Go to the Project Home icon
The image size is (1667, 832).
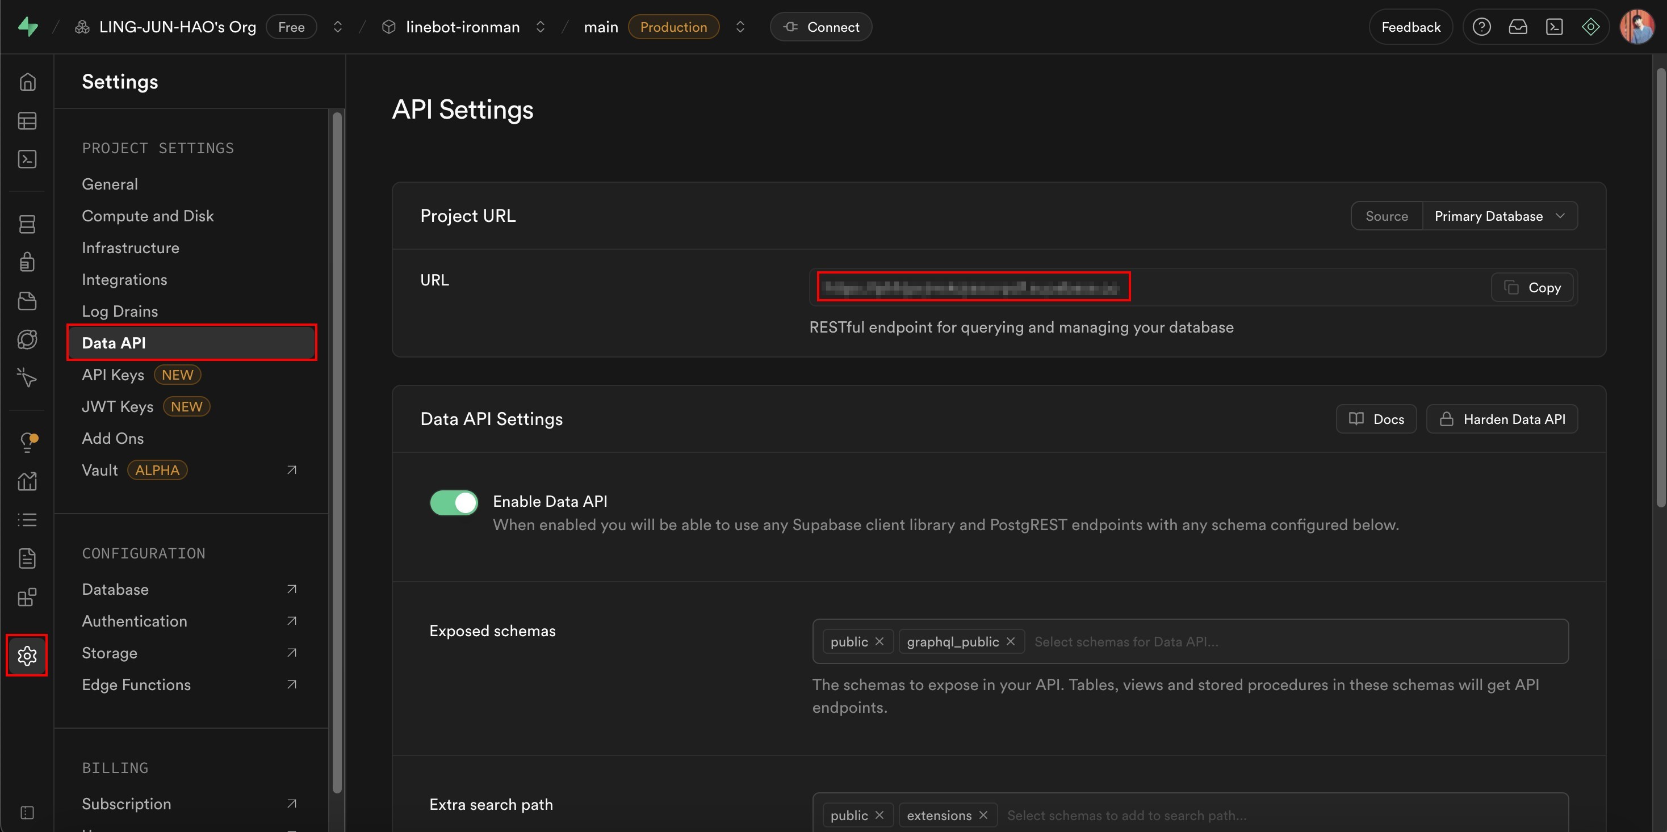pyautogui.click(x=27, y=82)
